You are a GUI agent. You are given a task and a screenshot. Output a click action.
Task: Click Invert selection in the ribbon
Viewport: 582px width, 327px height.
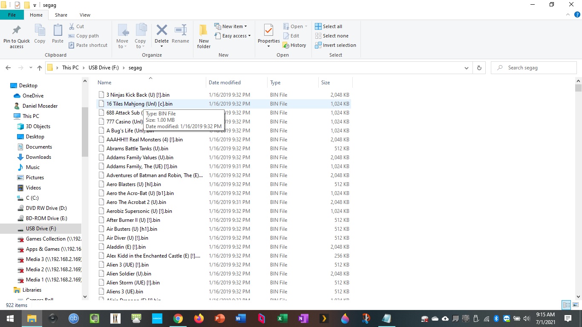[x=335, y=45]
